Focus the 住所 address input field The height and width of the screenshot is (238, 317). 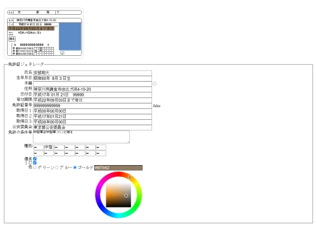tap(92, 89)
